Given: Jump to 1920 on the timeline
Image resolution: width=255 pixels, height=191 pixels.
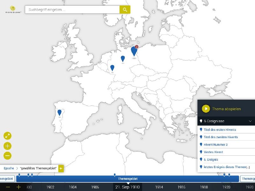Looking at the screenshot, I should pos(226,187).
